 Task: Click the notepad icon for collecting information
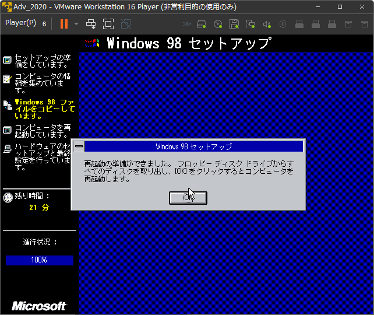tap(8, 79)
